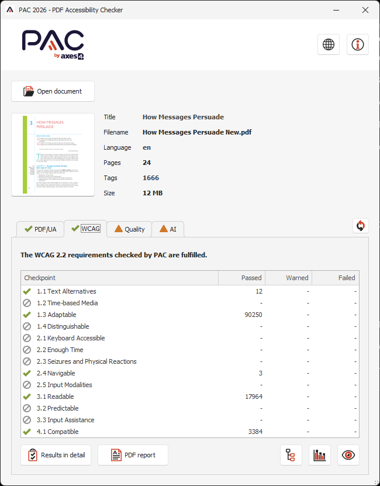Viewport: 380px width, 486px height.
Task: Select the 2.5 Input Modalities row
Action: pos(190,385)
